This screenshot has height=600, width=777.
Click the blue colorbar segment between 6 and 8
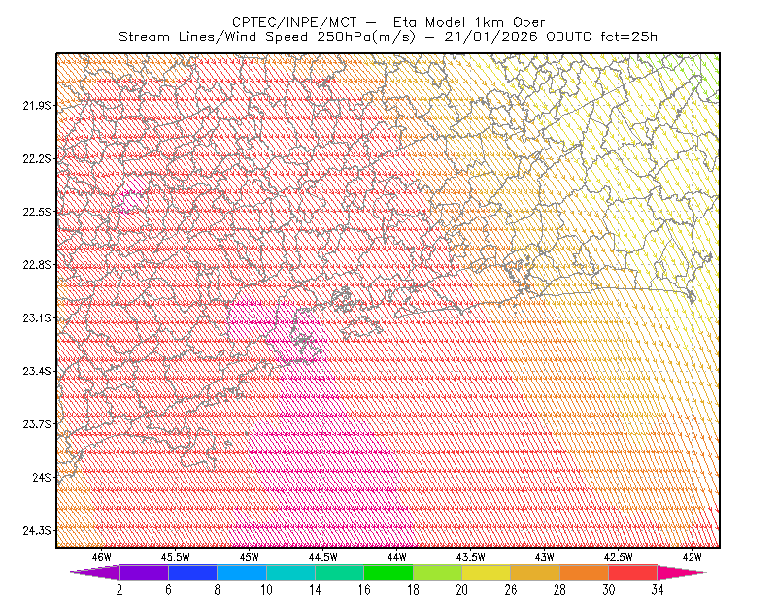click(x=192, y=572)
